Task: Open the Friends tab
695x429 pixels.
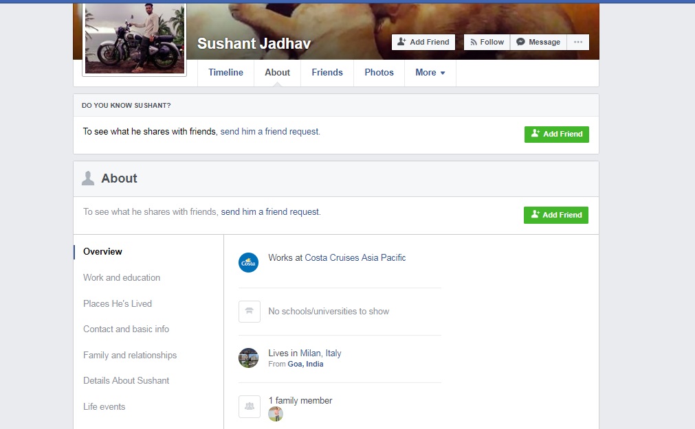Action: 327,73
